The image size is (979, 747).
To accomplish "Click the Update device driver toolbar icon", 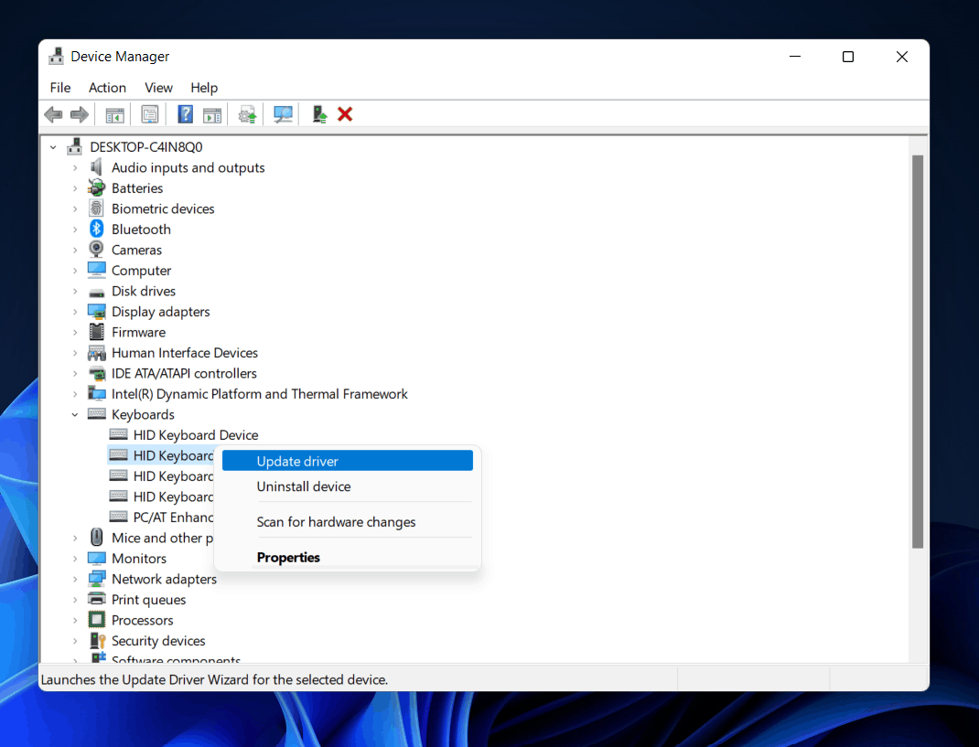I will click(x=247, y=114).
